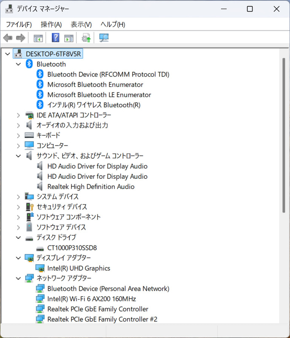Expand the ソフトウェア コンポーネント category
290x338 pixels.
tap(19, 217)
